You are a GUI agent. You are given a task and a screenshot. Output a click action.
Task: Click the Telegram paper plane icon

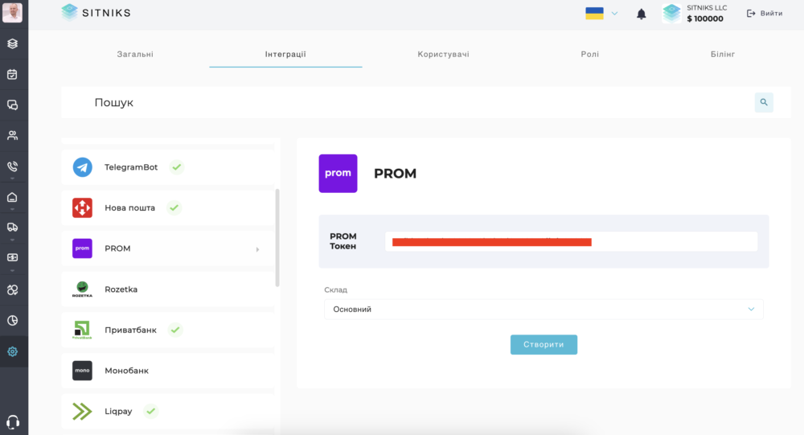82,166
